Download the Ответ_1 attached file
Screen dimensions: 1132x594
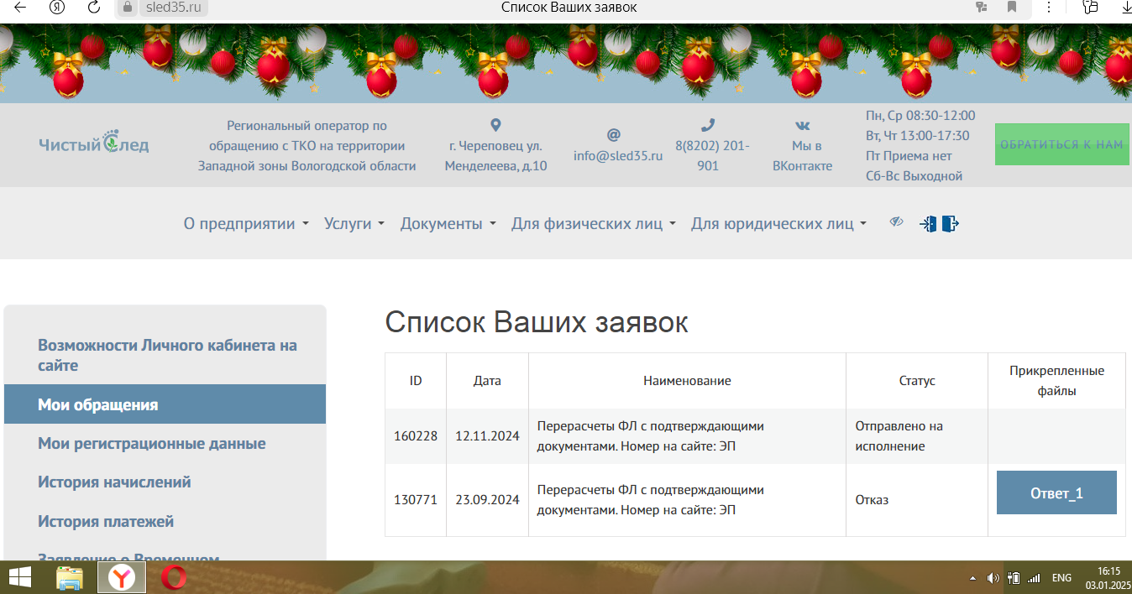click(1056, 493)
